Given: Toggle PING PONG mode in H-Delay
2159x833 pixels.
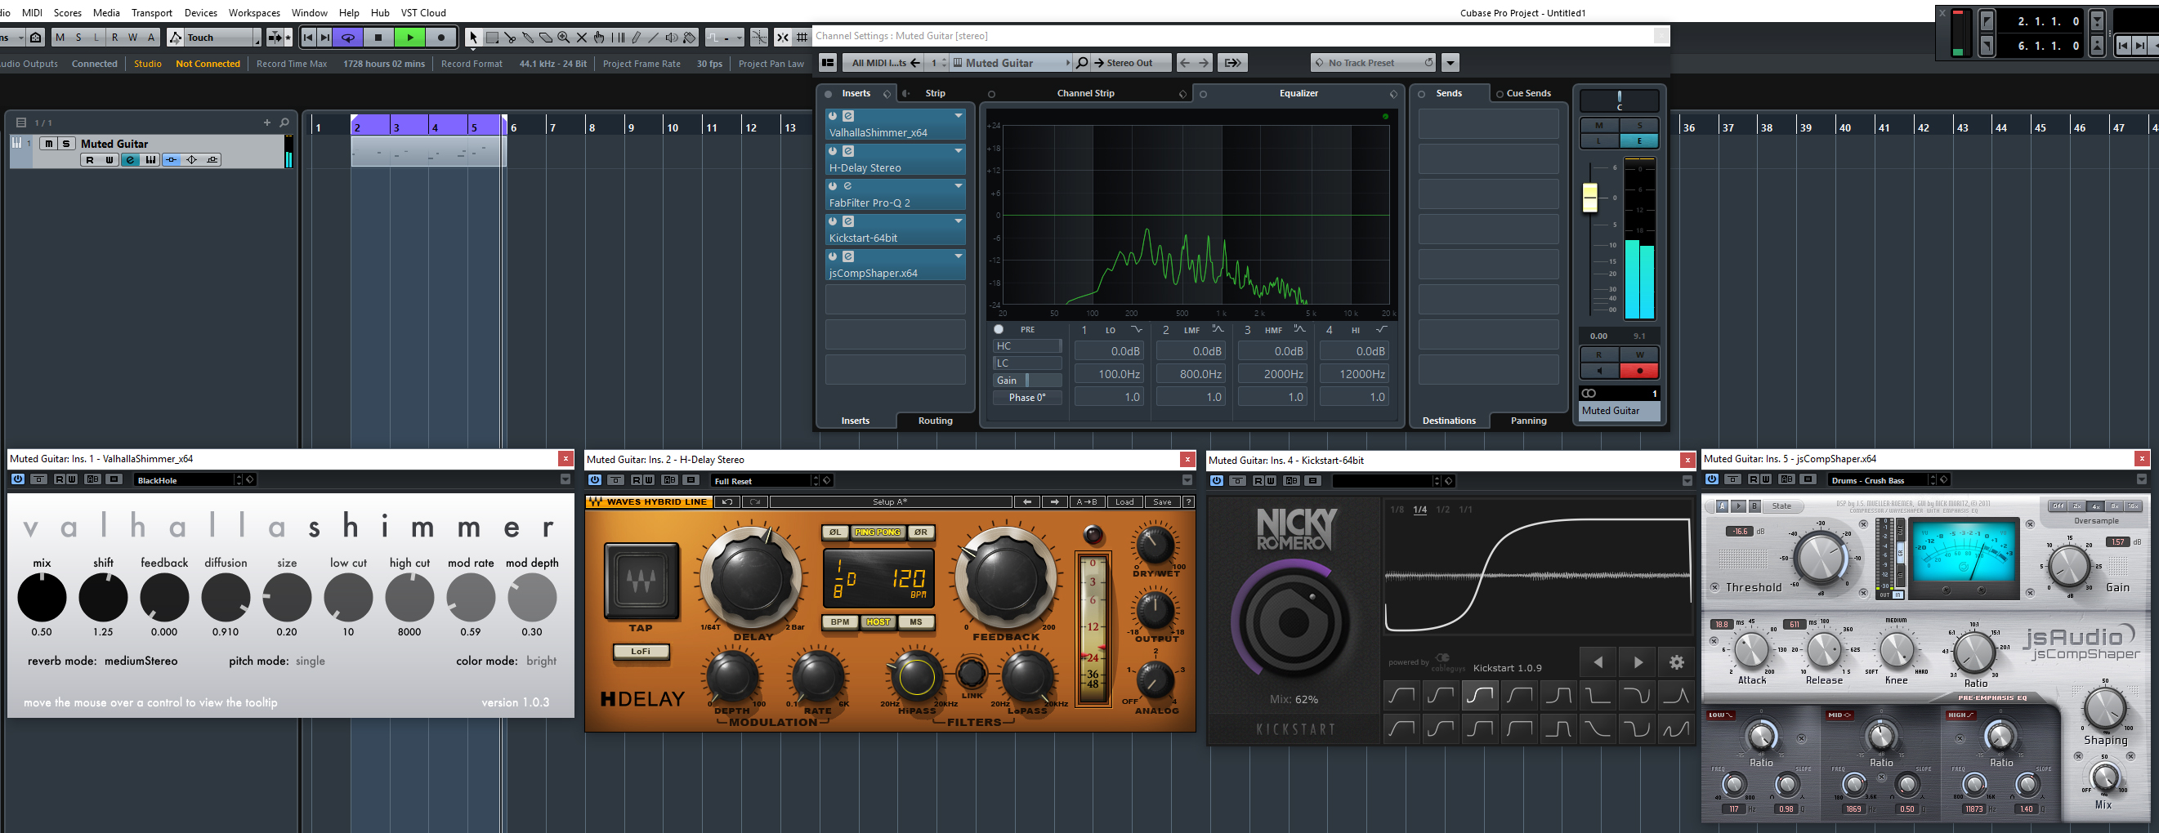Looking at the screenshot, I should click(x=878, y=532).
